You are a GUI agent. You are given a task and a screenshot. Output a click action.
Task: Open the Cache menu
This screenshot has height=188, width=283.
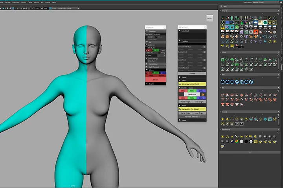point(30,2)
